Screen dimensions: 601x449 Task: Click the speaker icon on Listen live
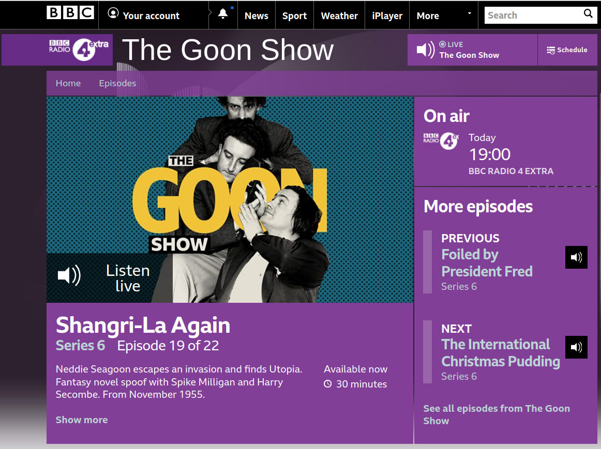[69, 276]
